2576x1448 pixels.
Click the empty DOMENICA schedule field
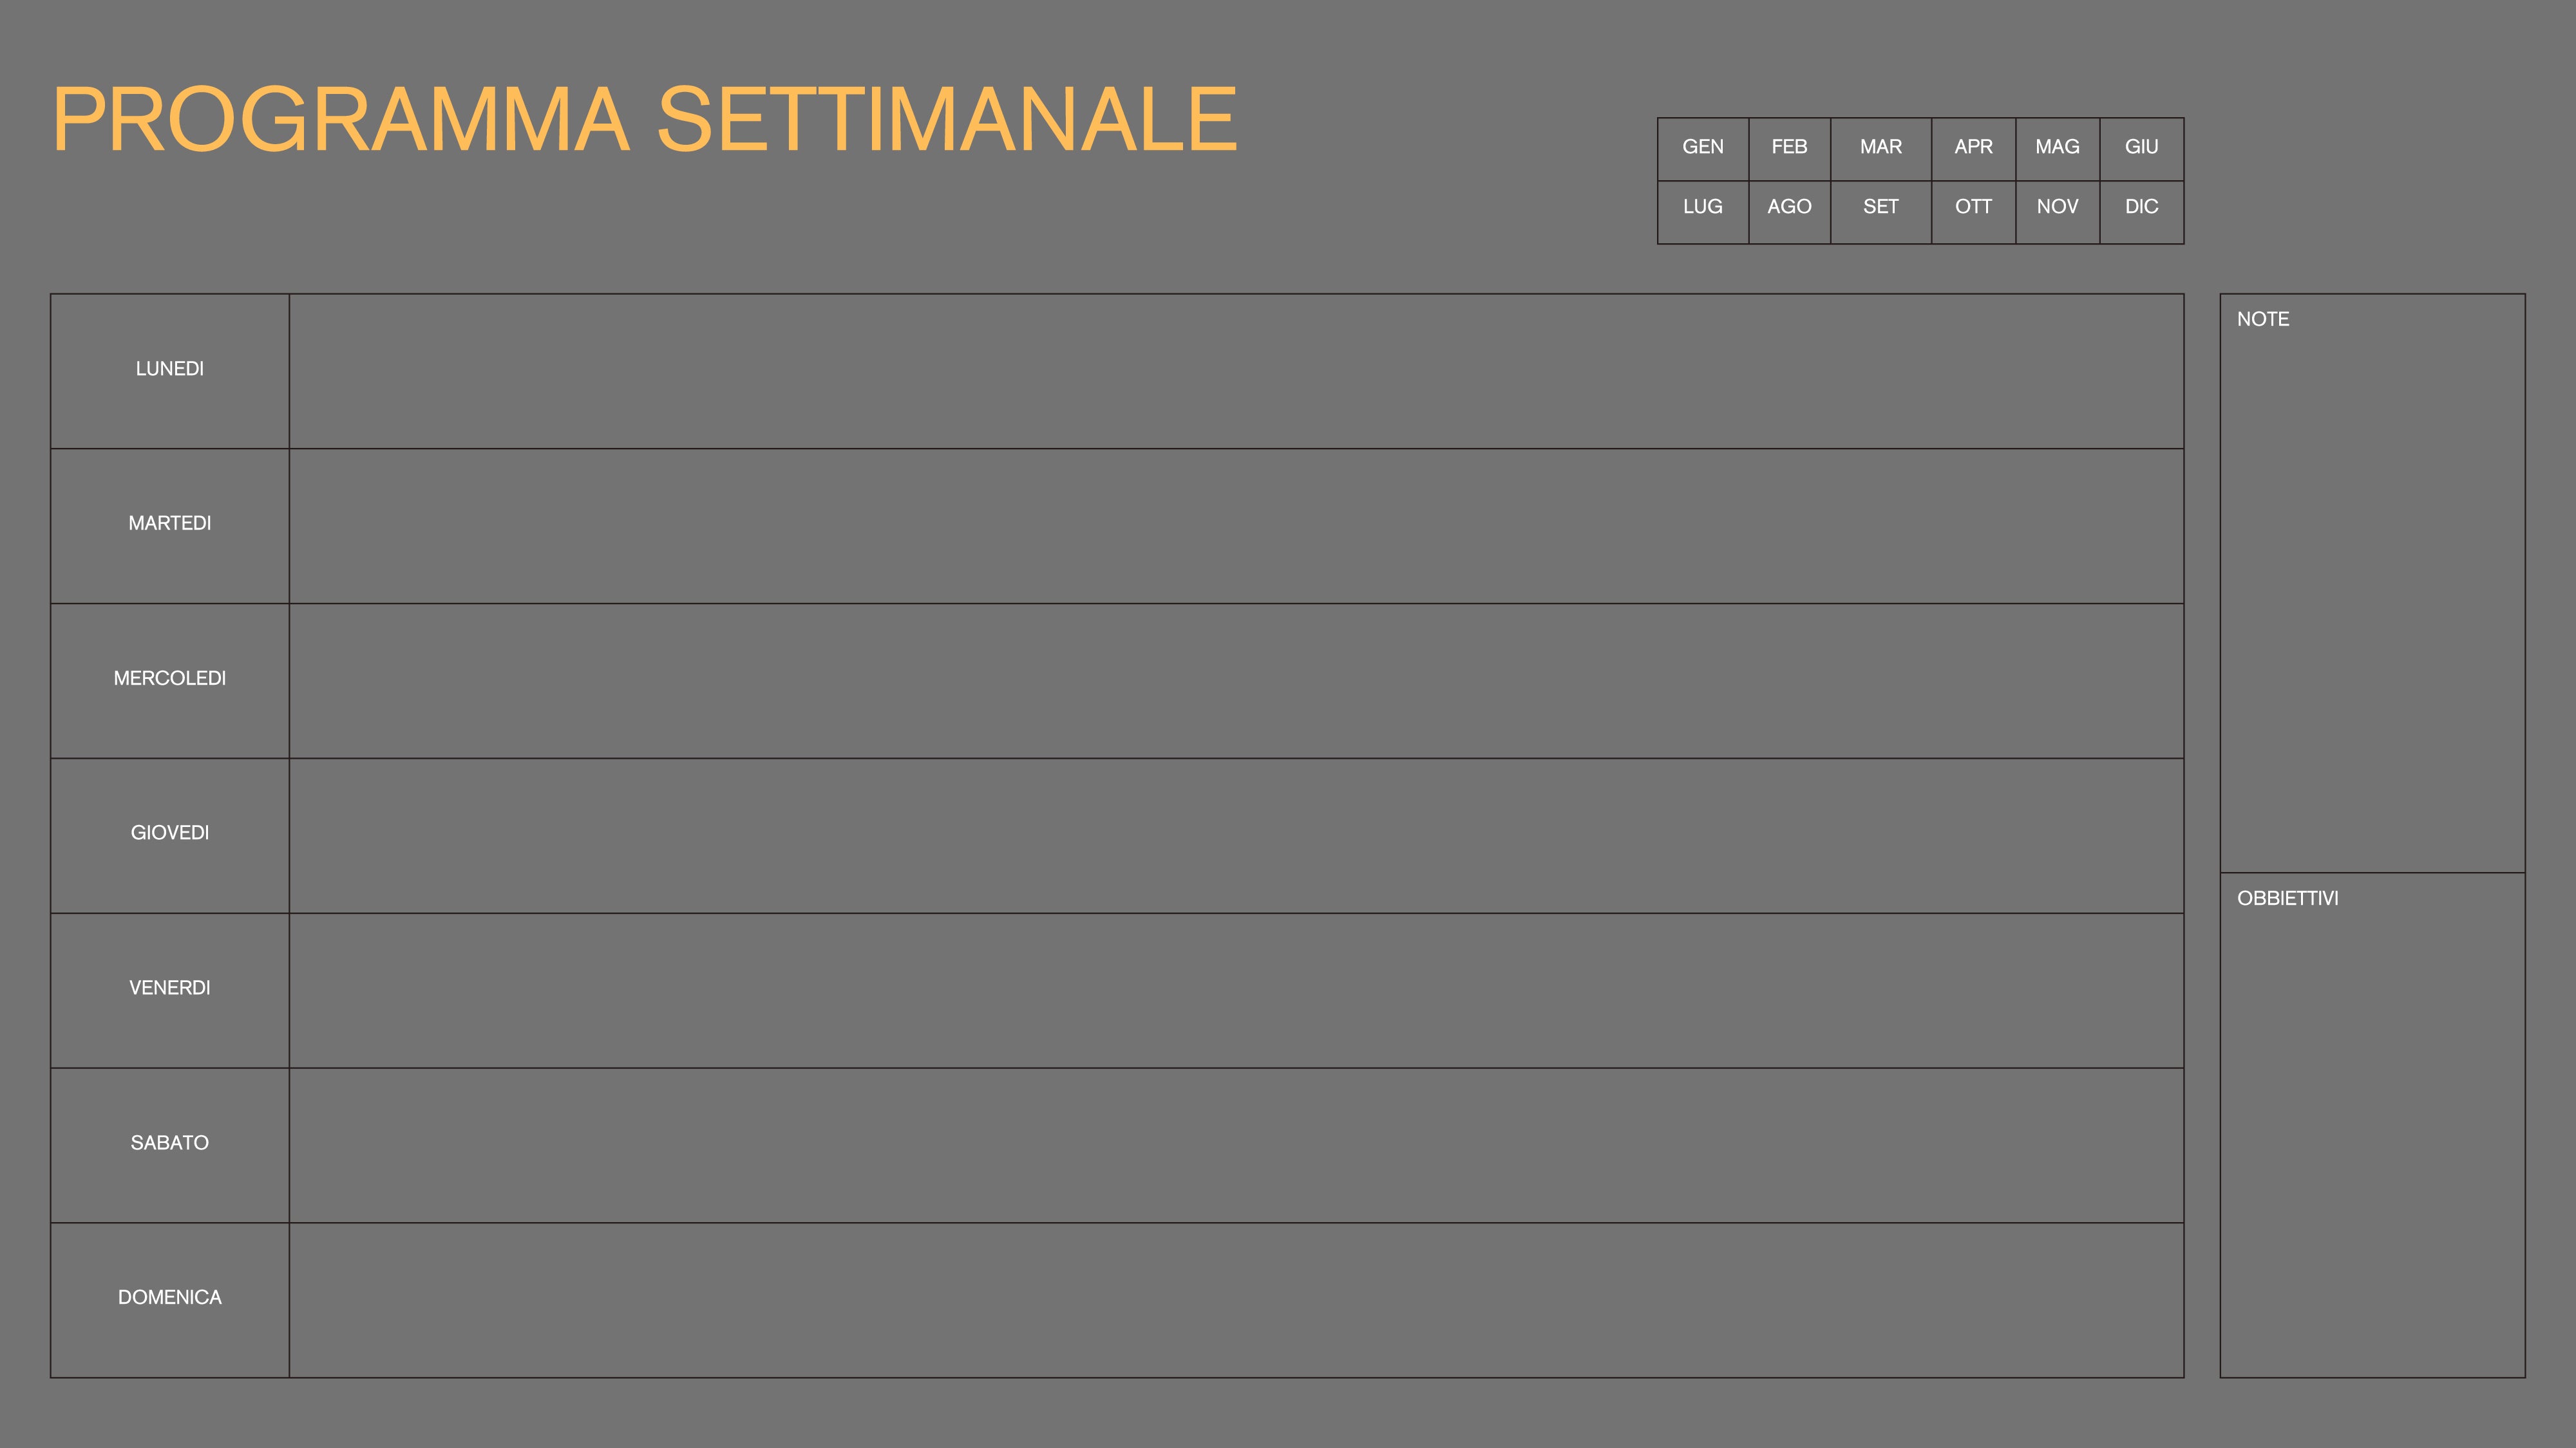(x=1235, y=1299)
